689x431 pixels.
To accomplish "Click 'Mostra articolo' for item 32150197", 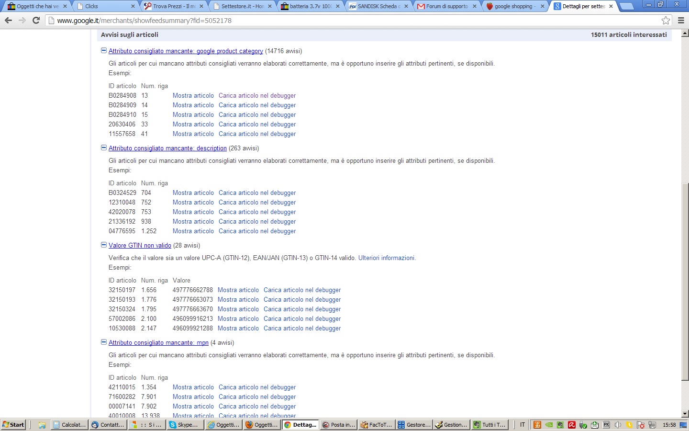I will (238, 290).
